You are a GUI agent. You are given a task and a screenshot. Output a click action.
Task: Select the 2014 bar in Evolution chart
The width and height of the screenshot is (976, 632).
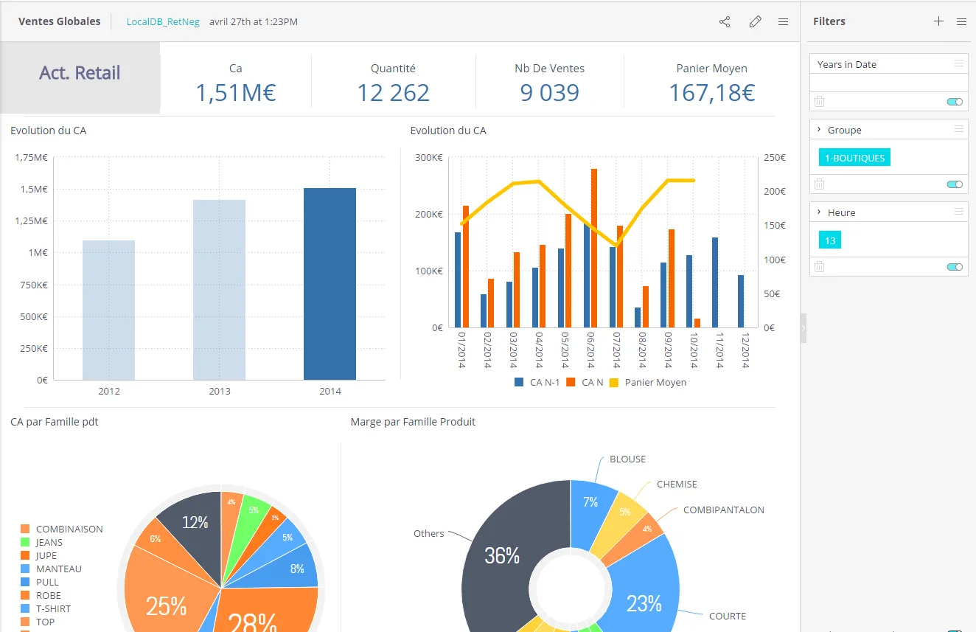click(330, 284)
